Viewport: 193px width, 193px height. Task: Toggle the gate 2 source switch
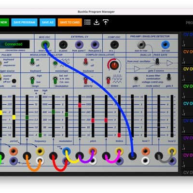tap(157, 62)
